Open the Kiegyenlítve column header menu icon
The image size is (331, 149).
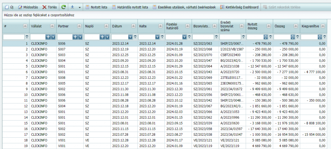click(x=323, y=26)
